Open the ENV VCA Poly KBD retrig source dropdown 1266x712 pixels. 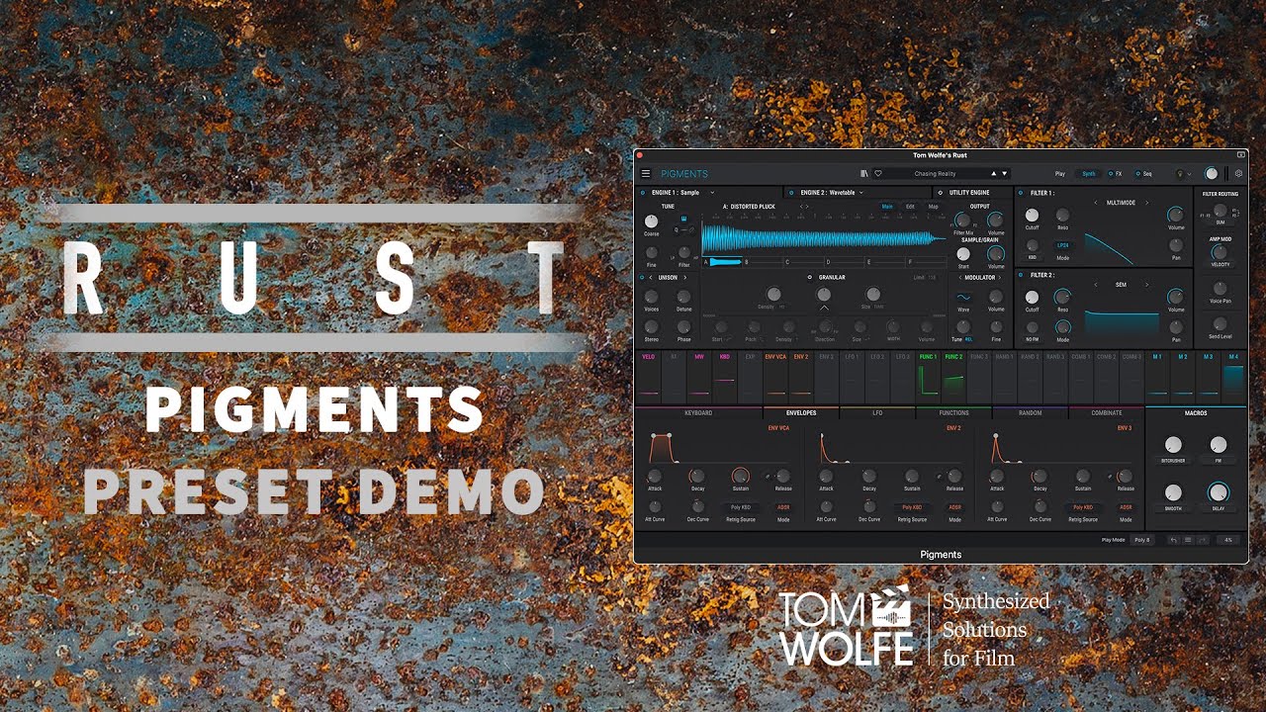tap(741, 507)
